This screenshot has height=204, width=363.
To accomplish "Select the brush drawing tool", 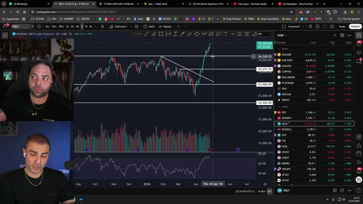I will coord(190,34).
